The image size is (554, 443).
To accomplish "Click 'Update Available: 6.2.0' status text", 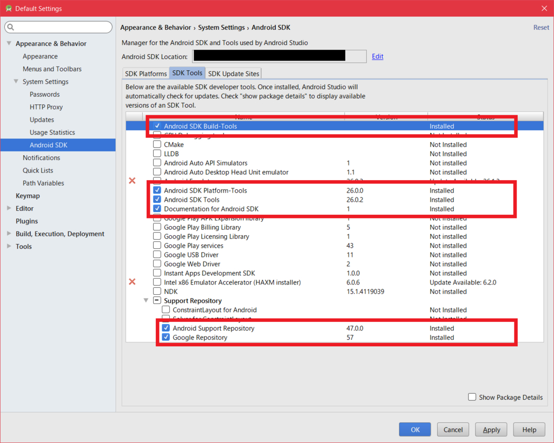I will click(x=463, y=282).
